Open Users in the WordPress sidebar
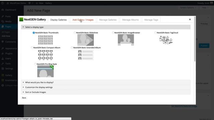This screenshot has height=120, width=214. (8, 59)
